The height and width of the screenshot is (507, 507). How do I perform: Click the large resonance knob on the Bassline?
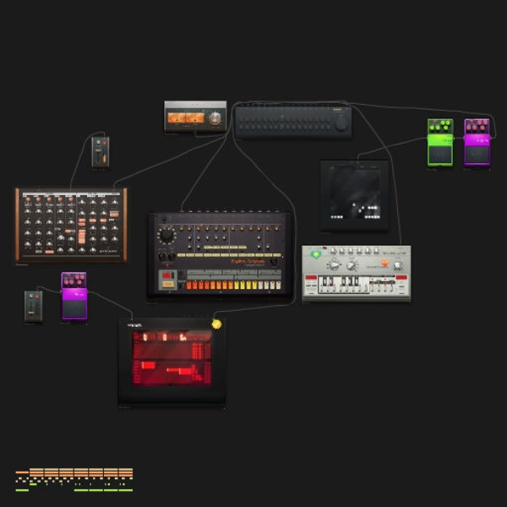tap(351, 265)
